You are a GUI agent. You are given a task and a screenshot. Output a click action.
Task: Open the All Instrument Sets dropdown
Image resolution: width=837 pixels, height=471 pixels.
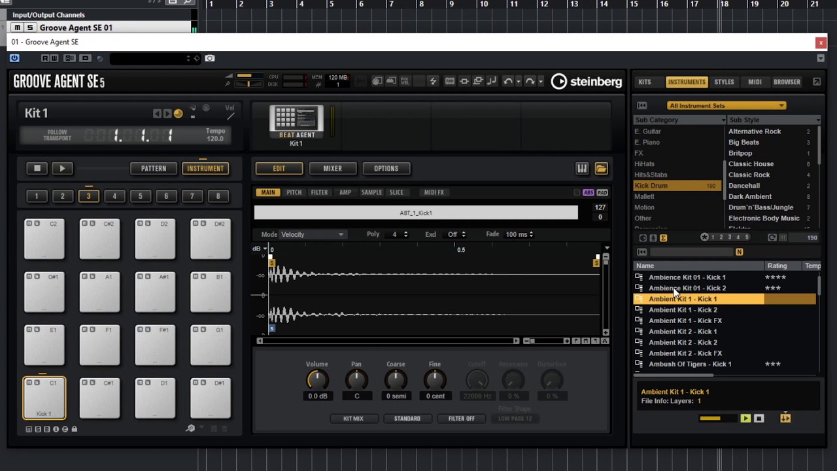726,105
